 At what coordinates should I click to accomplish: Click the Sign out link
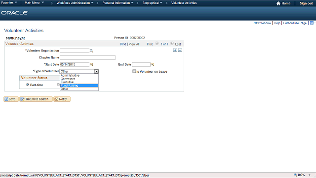(306, 3)
